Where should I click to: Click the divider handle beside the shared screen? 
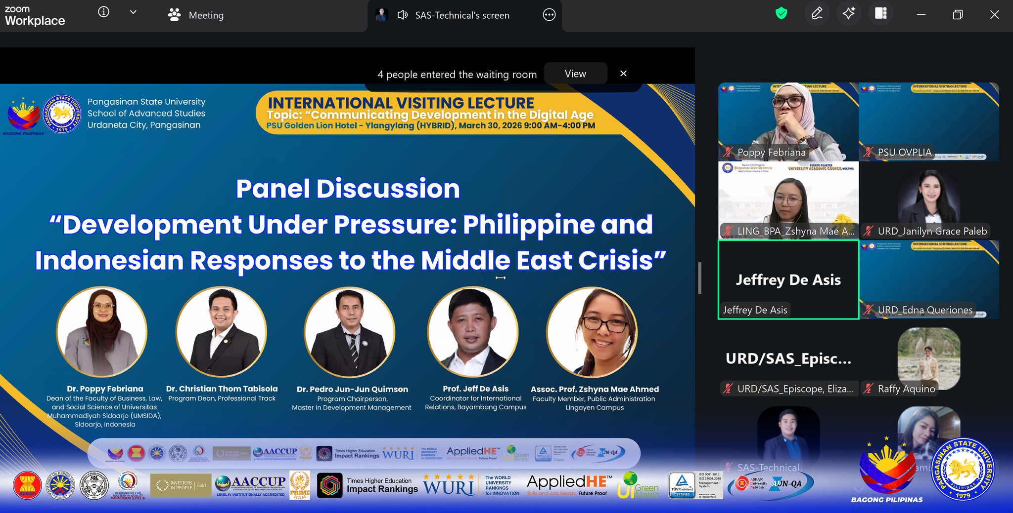pyautogui.click(x=699, y=278)
